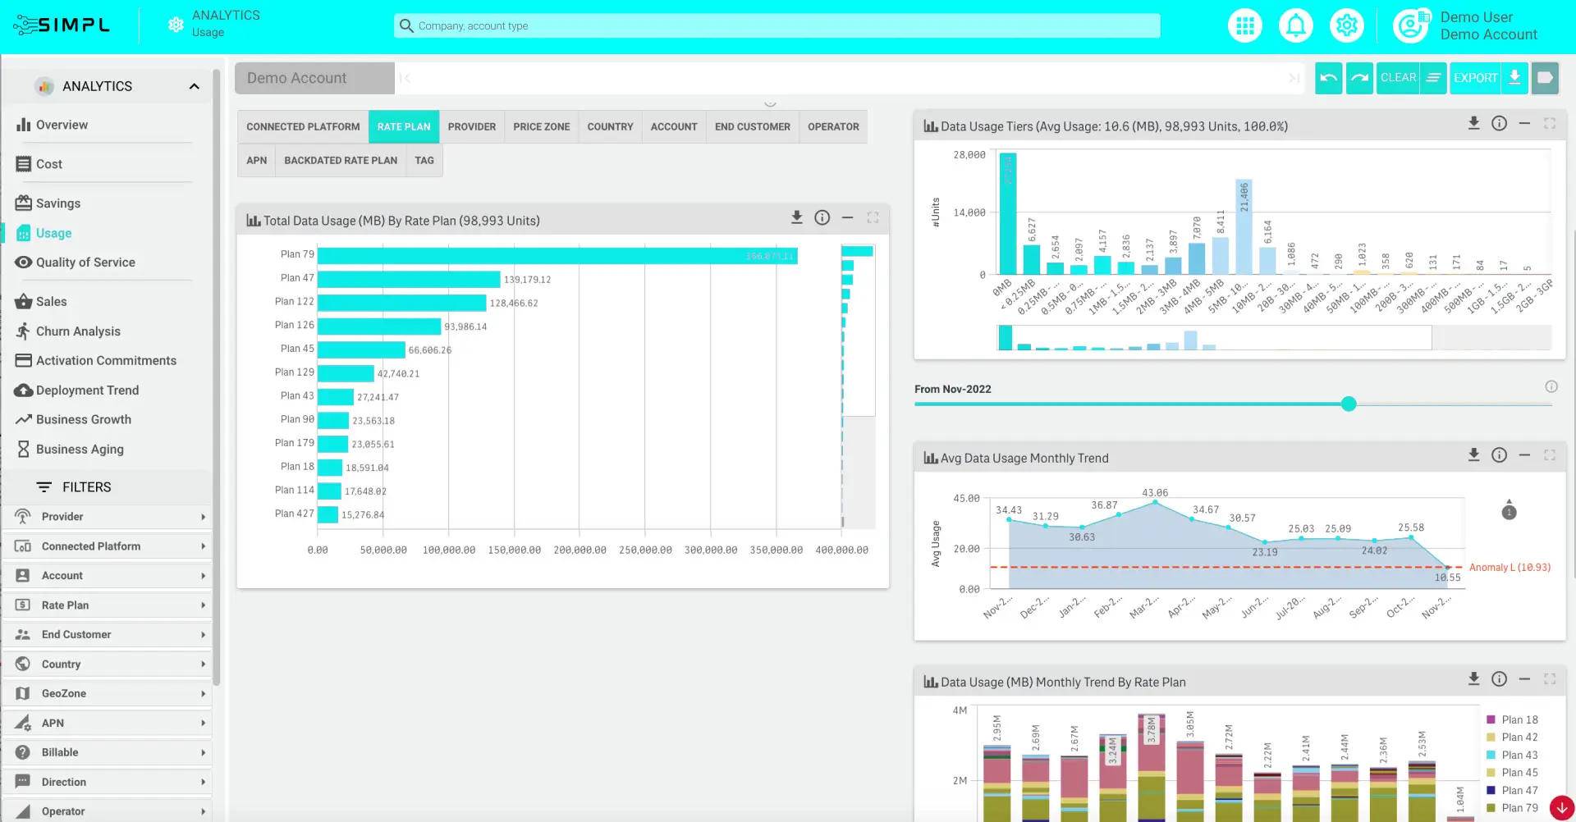Open Demo User profile avatar
The width and height of the screenshot is (1576, 822).
[1410, 26]
